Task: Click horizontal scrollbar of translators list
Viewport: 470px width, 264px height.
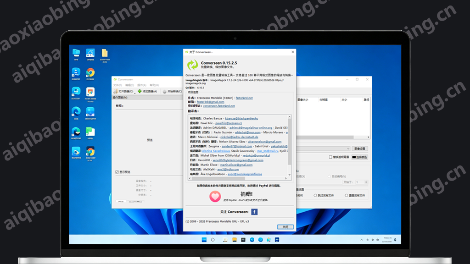Action: [218, 178]
